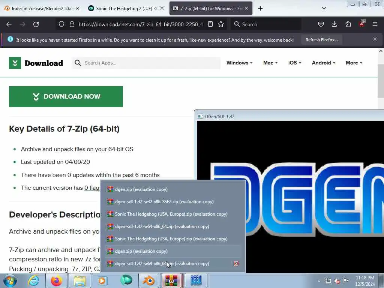The height and width of the screenshot is (288, 384).
Task: Click the Refresh Firefox button
Action: 321,40
